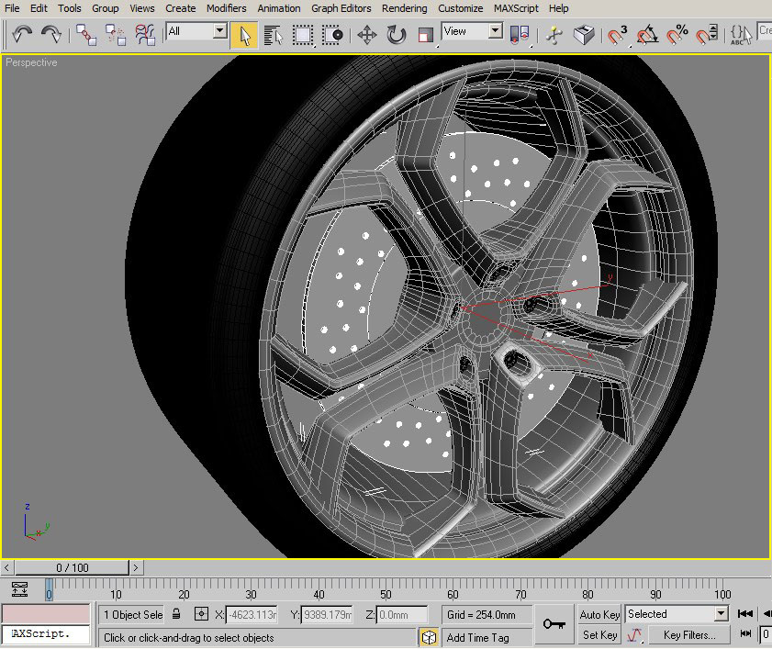Open the File menu
The width and height of the screenshot is (772, 649).
pyautogui.click(x=12, y=8)
